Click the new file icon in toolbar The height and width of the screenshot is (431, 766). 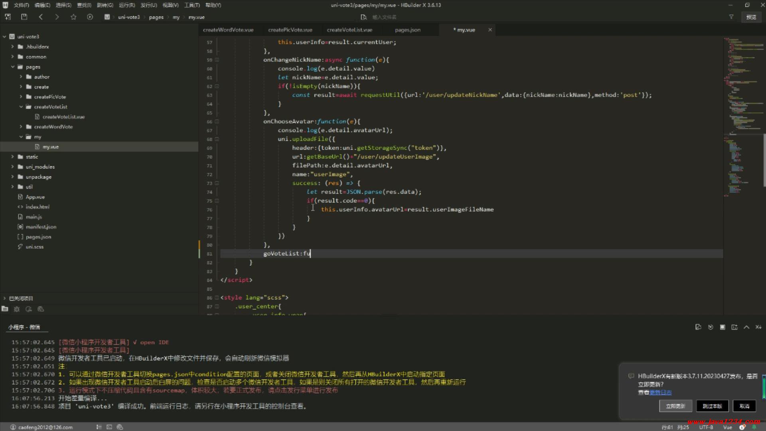tap(8, 17)
